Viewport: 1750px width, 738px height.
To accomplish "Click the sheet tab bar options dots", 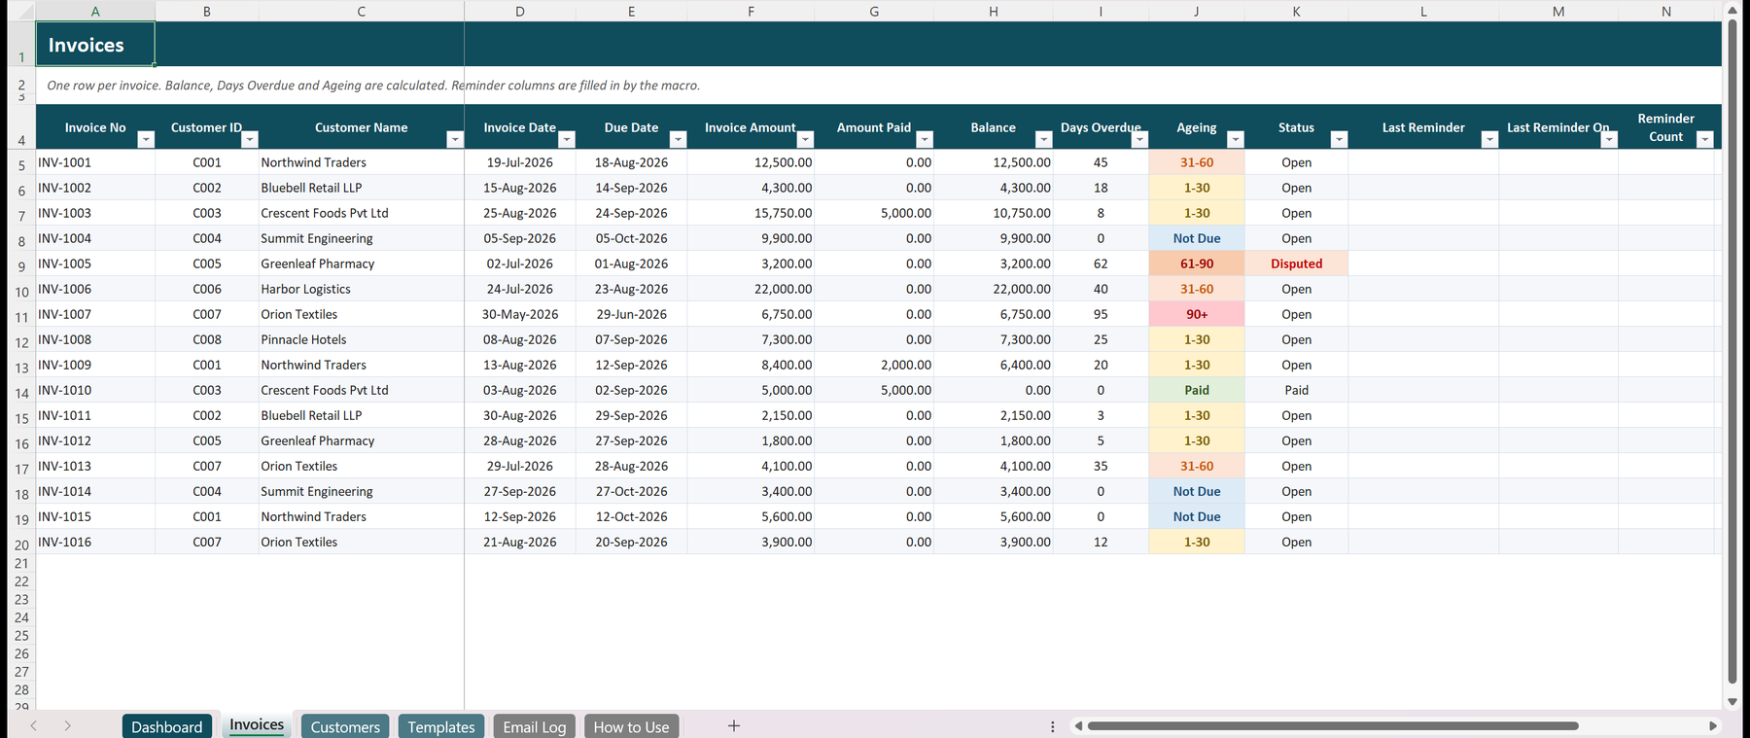I will pyautogui.click(x=1052, y=726).
